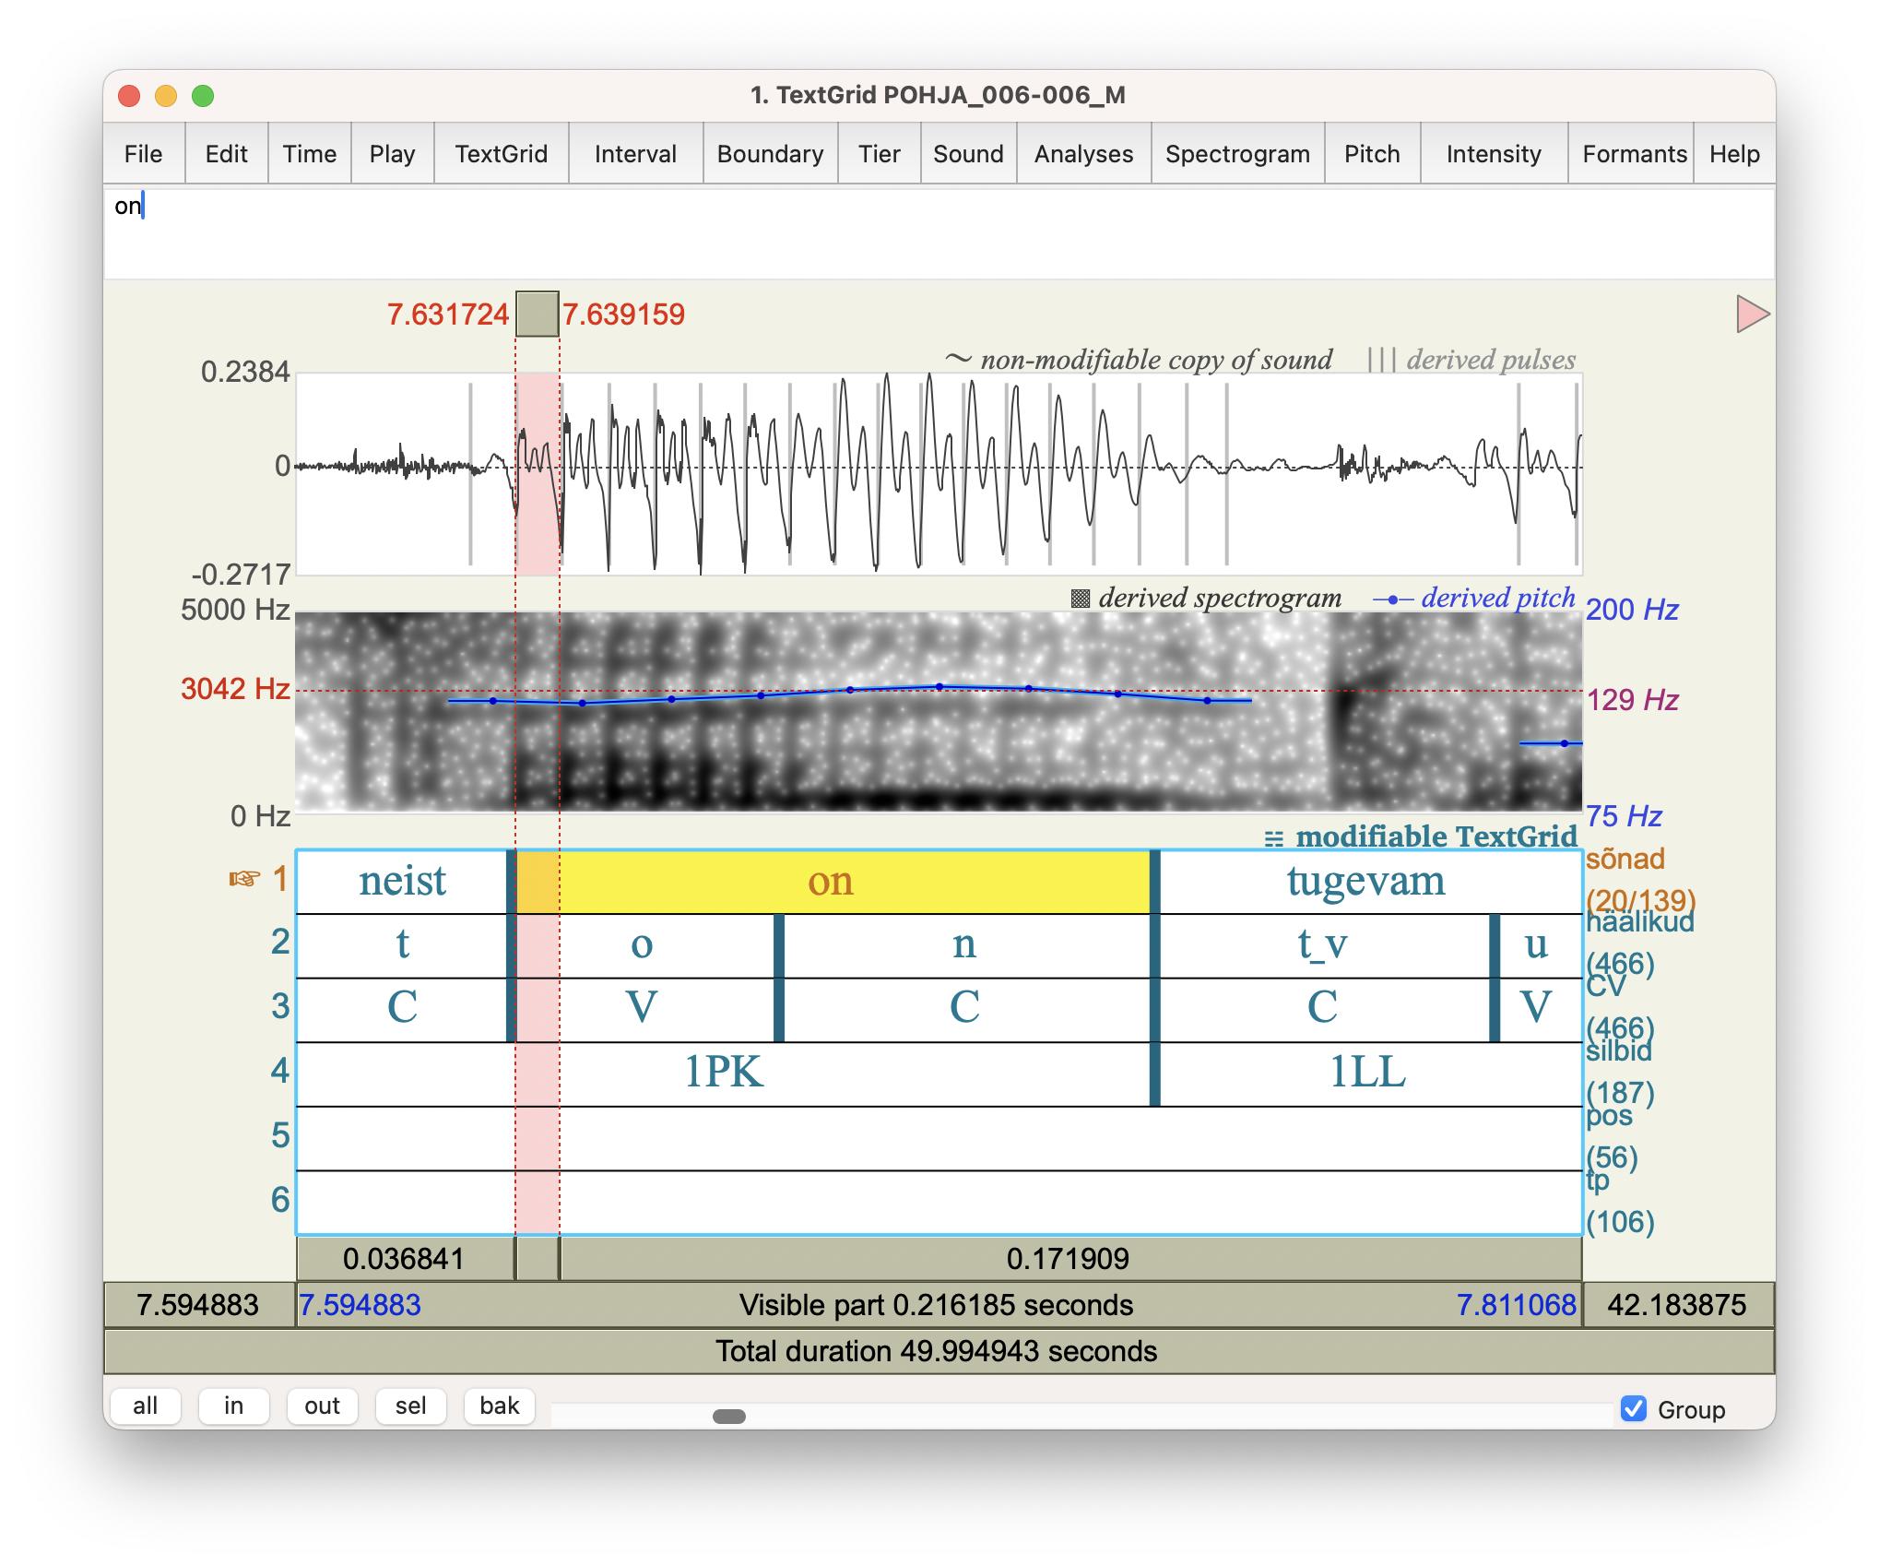Select tier number 4 label
Image resolution: width=1879 pixels, height=1566 pixels.
[280, 1071]
